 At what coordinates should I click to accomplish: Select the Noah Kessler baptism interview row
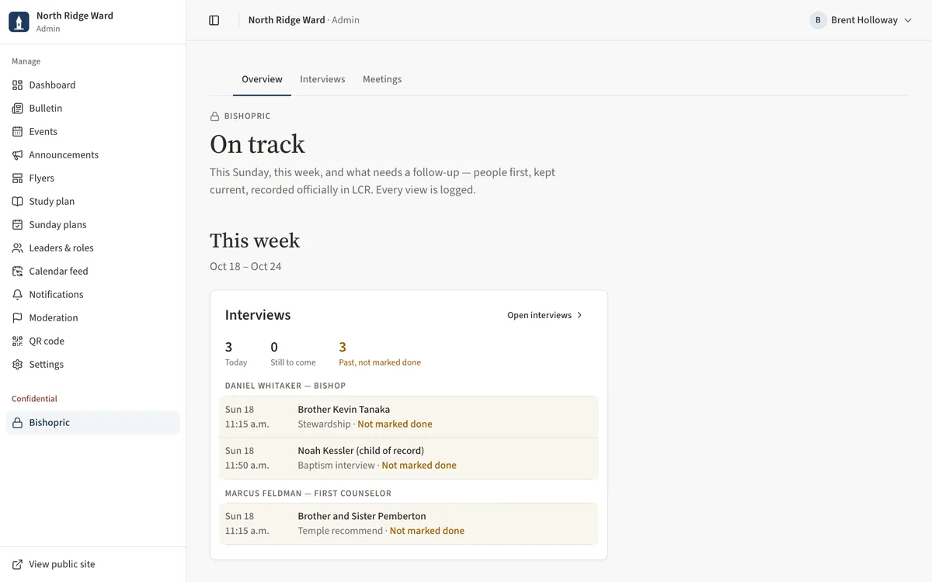tap(409, 458)
